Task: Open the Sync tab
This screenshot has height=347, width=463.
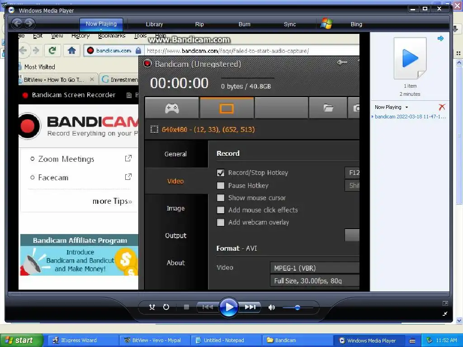Action: (x=290, y=24)
